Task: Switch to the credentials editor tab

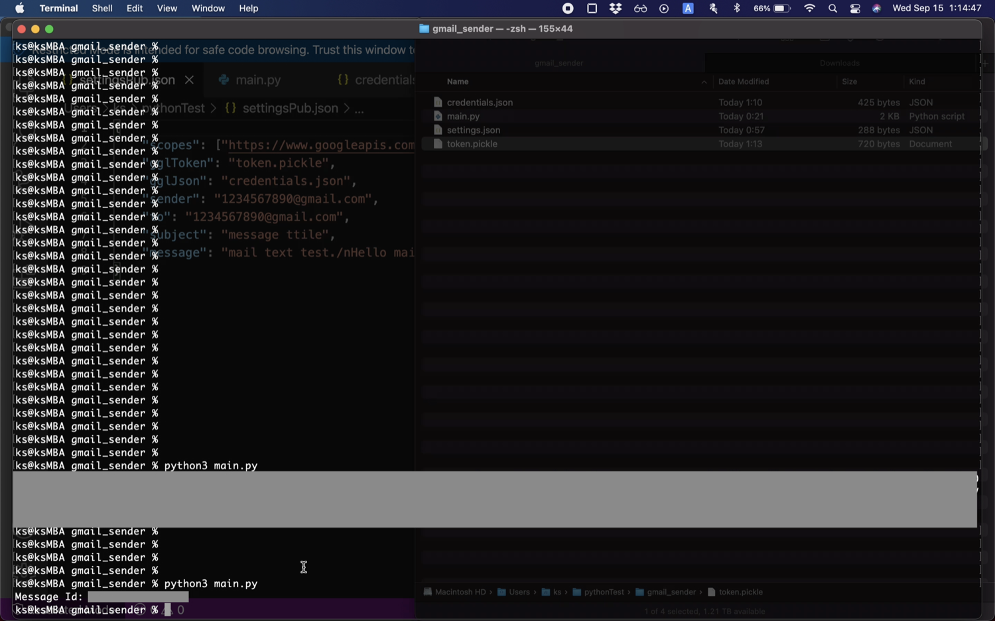Action: [375, 80]
